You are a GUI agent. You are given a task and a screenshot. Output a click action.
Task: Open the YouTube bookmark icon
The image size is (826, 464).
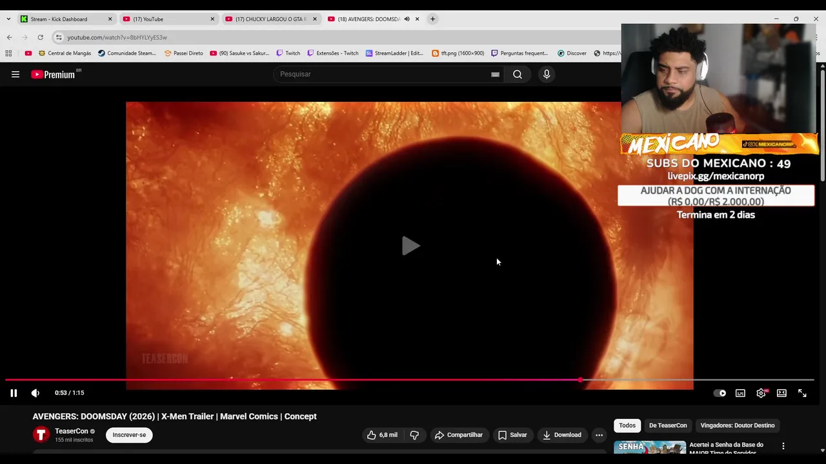click(28, 53)
